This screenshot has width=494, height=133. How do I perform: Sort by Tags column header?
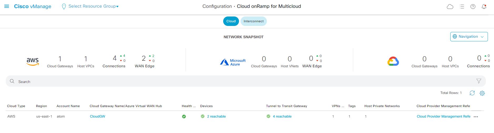(352, 106)
